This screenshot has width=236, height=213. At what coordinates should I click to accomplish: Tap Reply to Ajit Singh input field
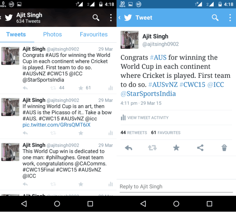[176, 186]
